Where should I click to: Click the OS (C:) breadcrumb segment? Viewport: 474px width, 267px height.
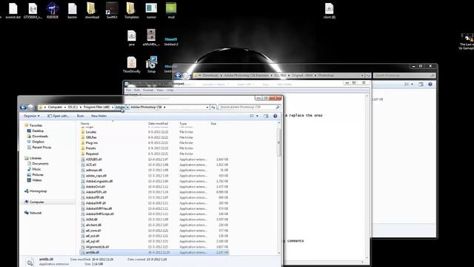[x=73, y=107]
